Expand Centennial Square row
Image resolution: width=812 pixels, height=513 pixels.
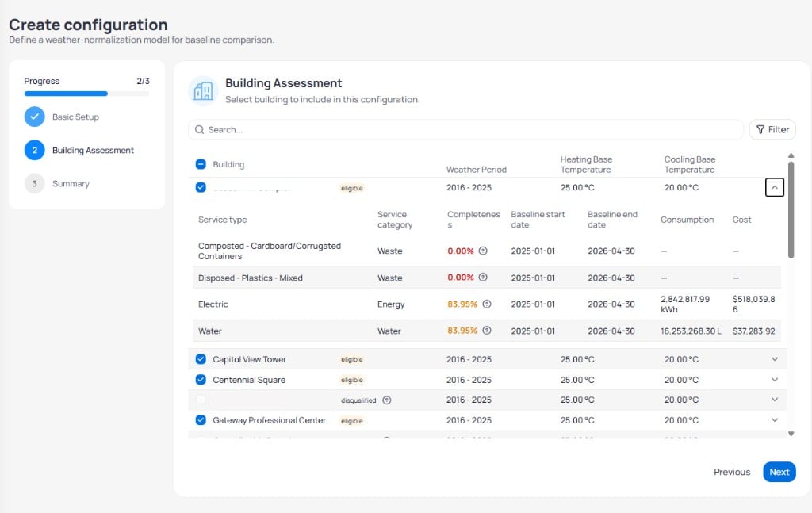[775, 380]
